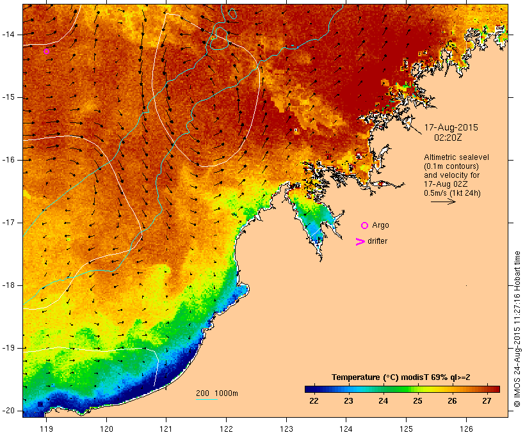Click the longitude axis label 125
525x435 pixels.
(x=406, y=429)
